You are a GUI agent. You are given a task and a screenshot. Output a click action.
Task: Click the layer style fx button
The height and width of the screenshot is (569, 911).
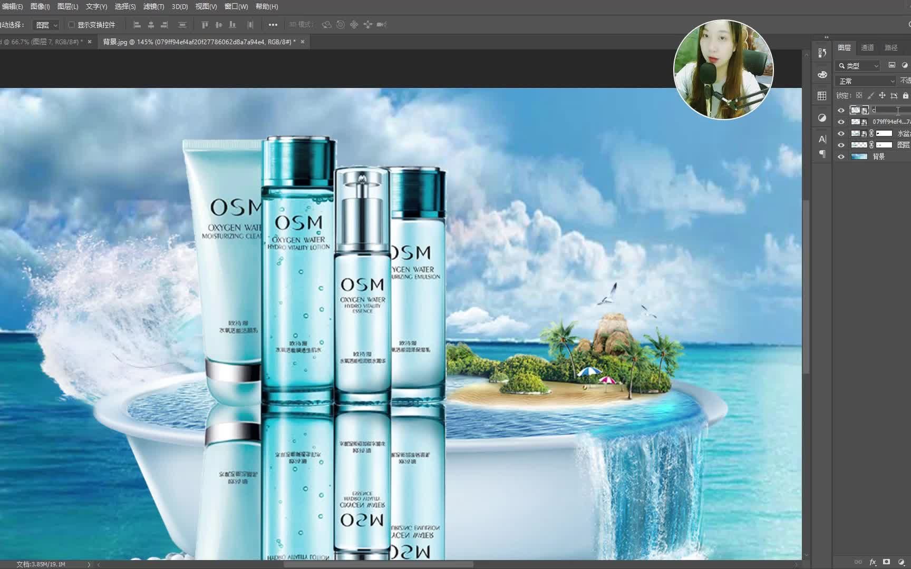pos(873,562)
